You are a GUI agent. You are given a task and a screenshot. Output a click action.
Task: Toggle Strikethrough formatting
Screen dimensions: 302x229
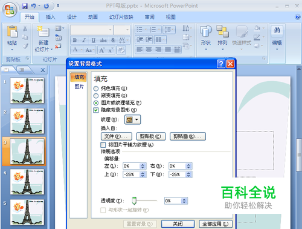coord(103,41)
